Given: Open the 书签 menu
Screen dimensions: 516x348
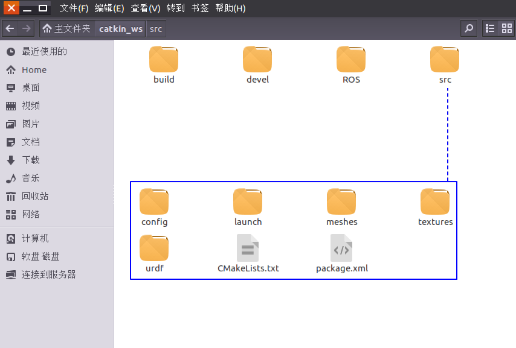Looking at the screenshot, I should [x=200, y=8].
